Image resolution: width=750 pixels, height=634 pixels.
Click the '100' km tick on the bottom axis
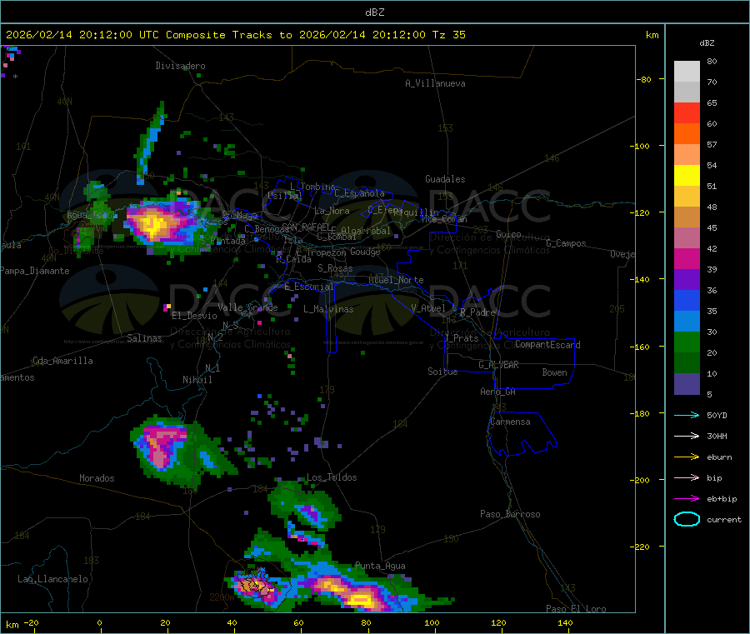[432, 622]
